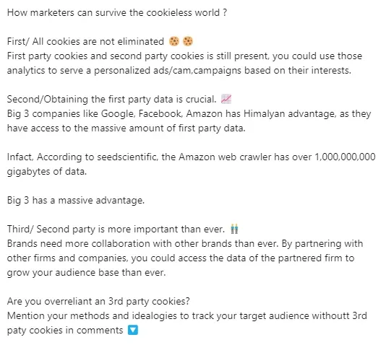
Task: Click the upward chart emoji
Action: pyautogui.click(x=226, y=99)
